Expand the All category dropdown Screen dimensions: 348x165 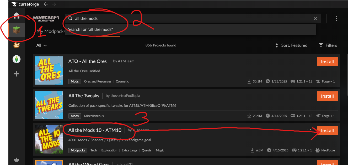pyautogui.click(x=41, y=45)
